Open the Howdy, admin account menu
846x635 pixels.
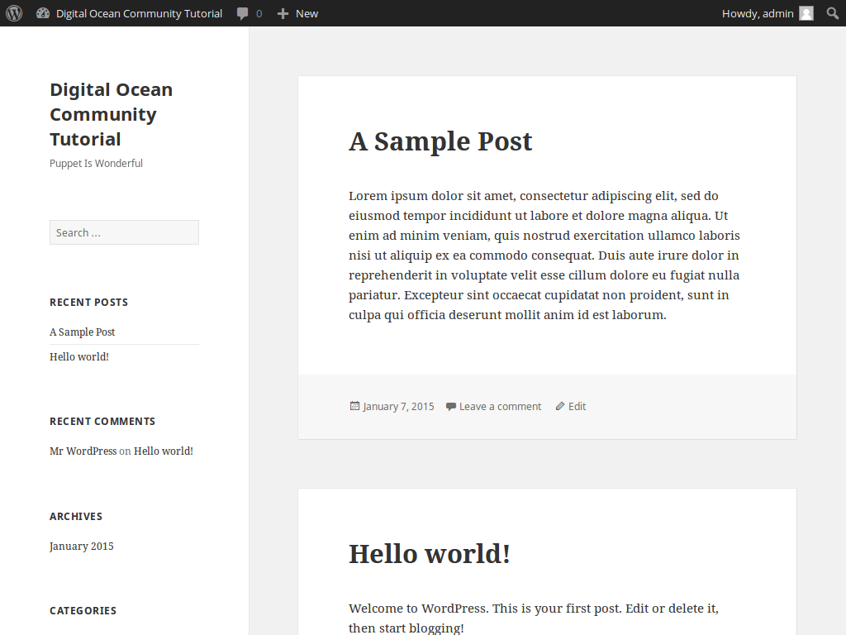coord(767,13)
